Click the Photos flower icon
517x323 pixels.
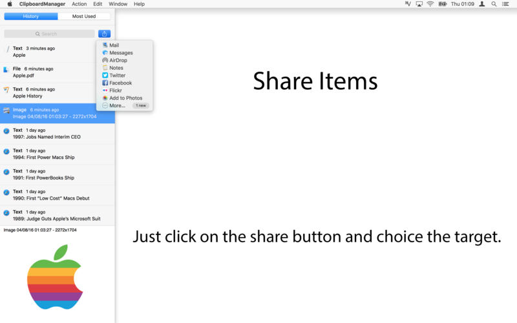click(105, 98)
